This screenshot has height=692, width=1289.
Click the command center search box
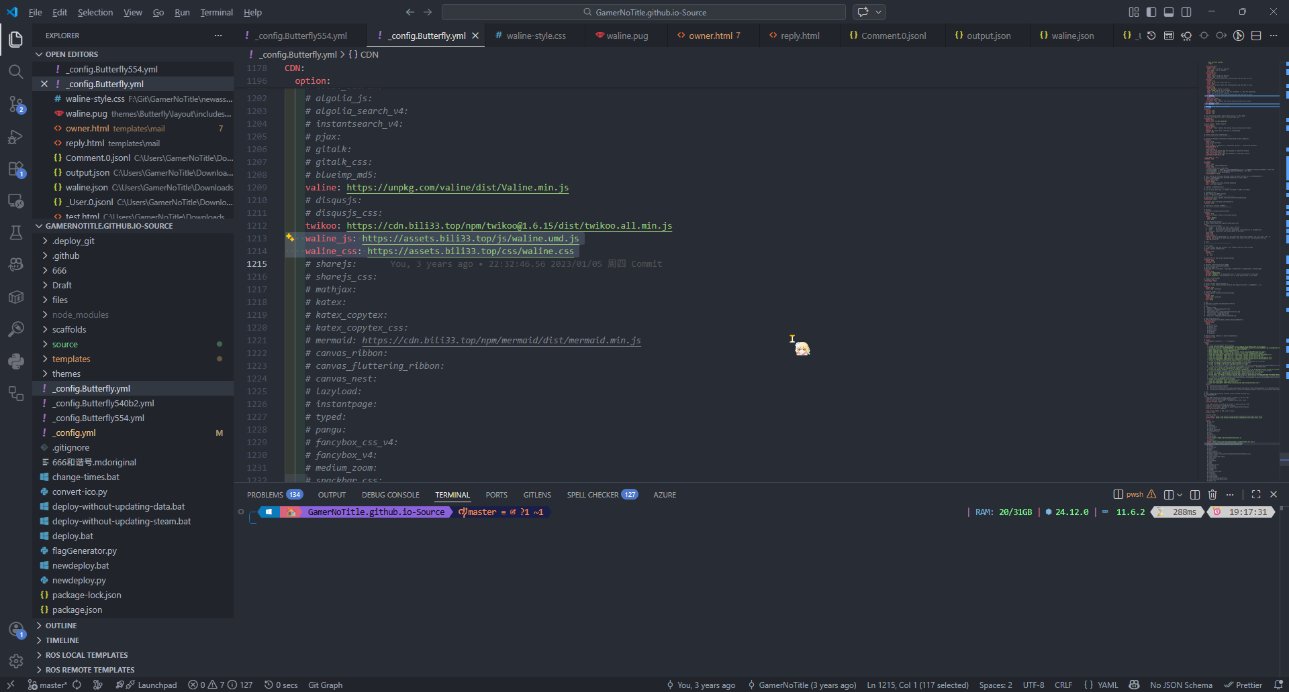click(643, 12)
